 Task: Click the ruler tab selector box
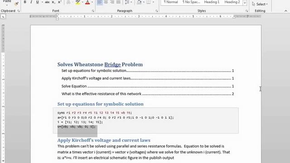pos(3,17)
